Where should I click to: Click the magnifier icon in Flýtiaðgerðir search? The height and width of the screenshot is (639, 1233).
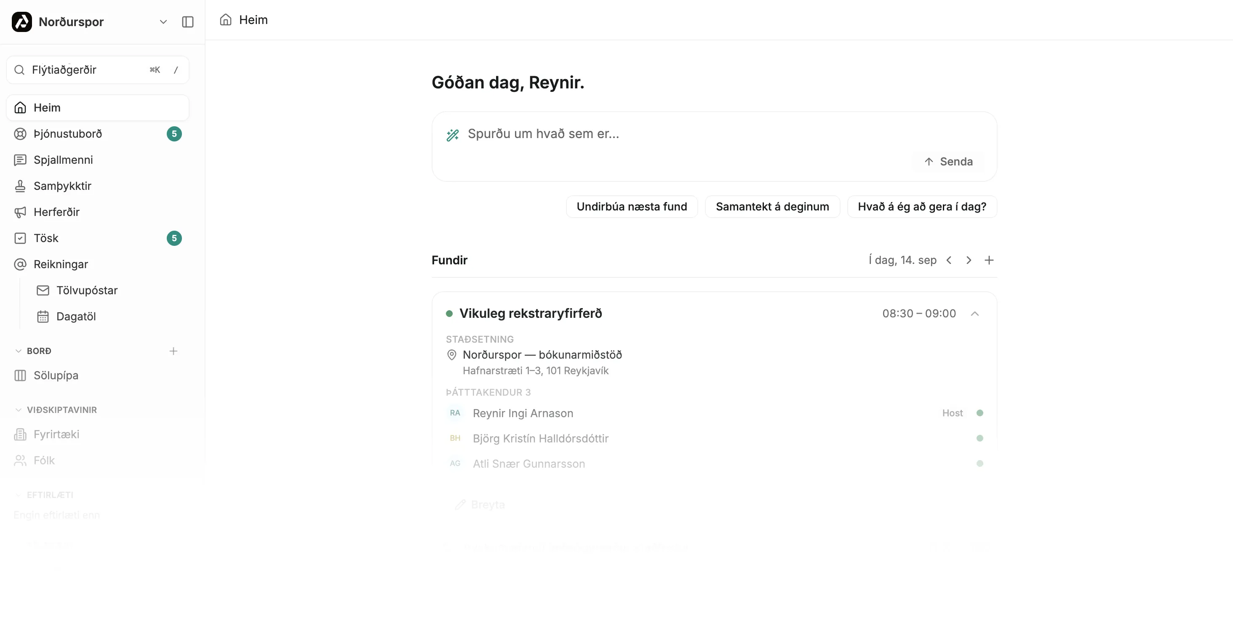(x=19, y=70)
